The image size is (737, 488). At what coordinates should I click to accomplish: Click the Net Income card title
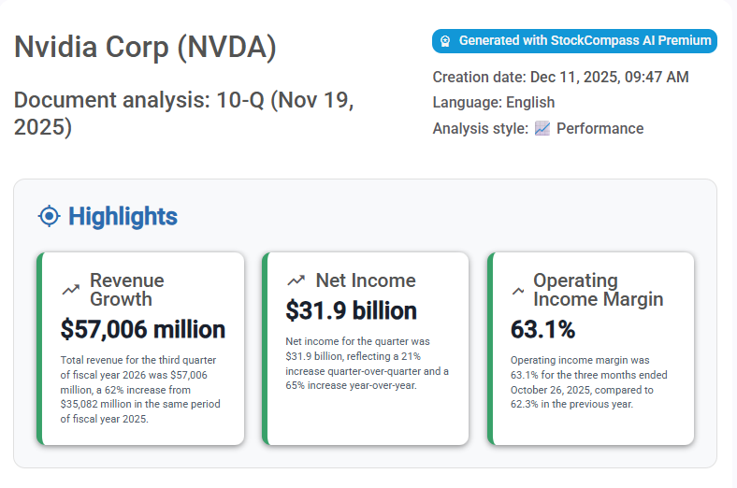click(366, 280)
